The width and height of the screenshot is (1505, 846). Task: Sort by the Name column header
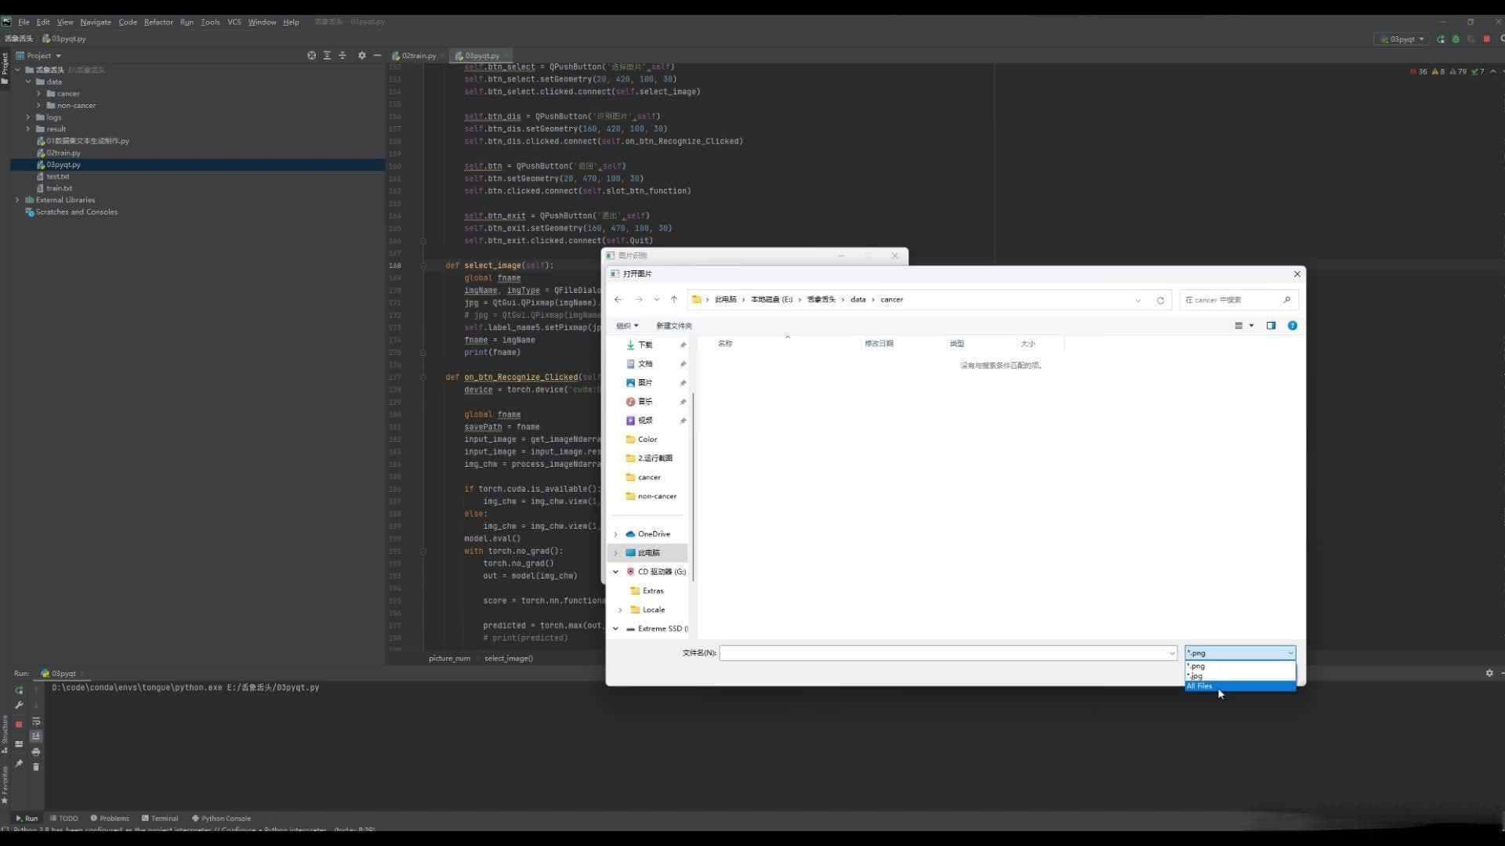[725, 344]
